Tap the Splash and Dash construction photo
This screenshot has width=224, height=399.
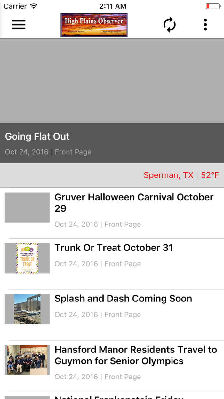tap(27, 309)
